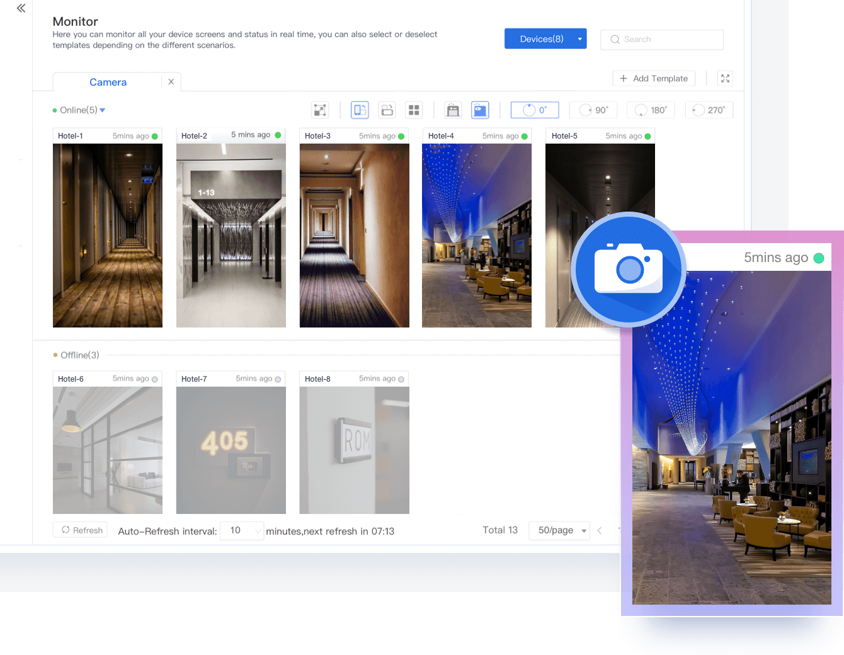Click the blue screen-on device icon

[x=480, y=110]
